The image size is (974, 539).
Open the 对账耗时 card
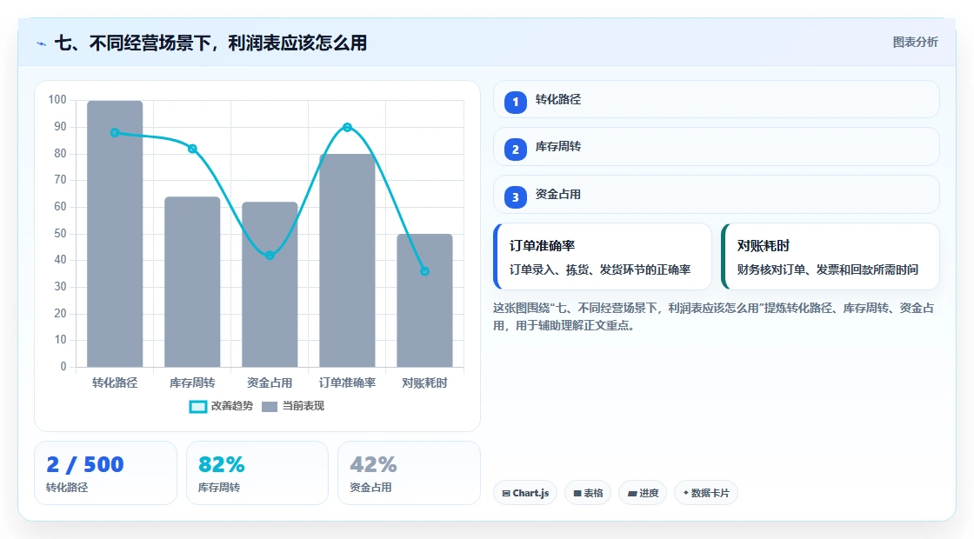click(x=831, y=256)
